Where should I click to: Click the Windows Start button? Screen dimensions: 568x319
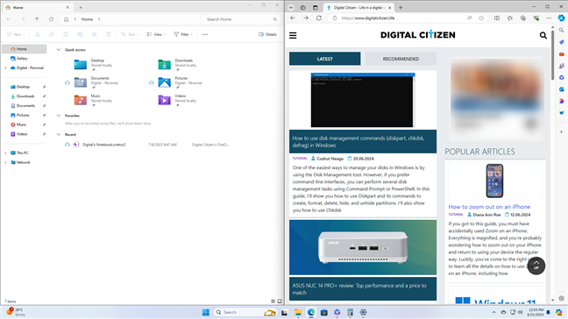pos(206,313)
